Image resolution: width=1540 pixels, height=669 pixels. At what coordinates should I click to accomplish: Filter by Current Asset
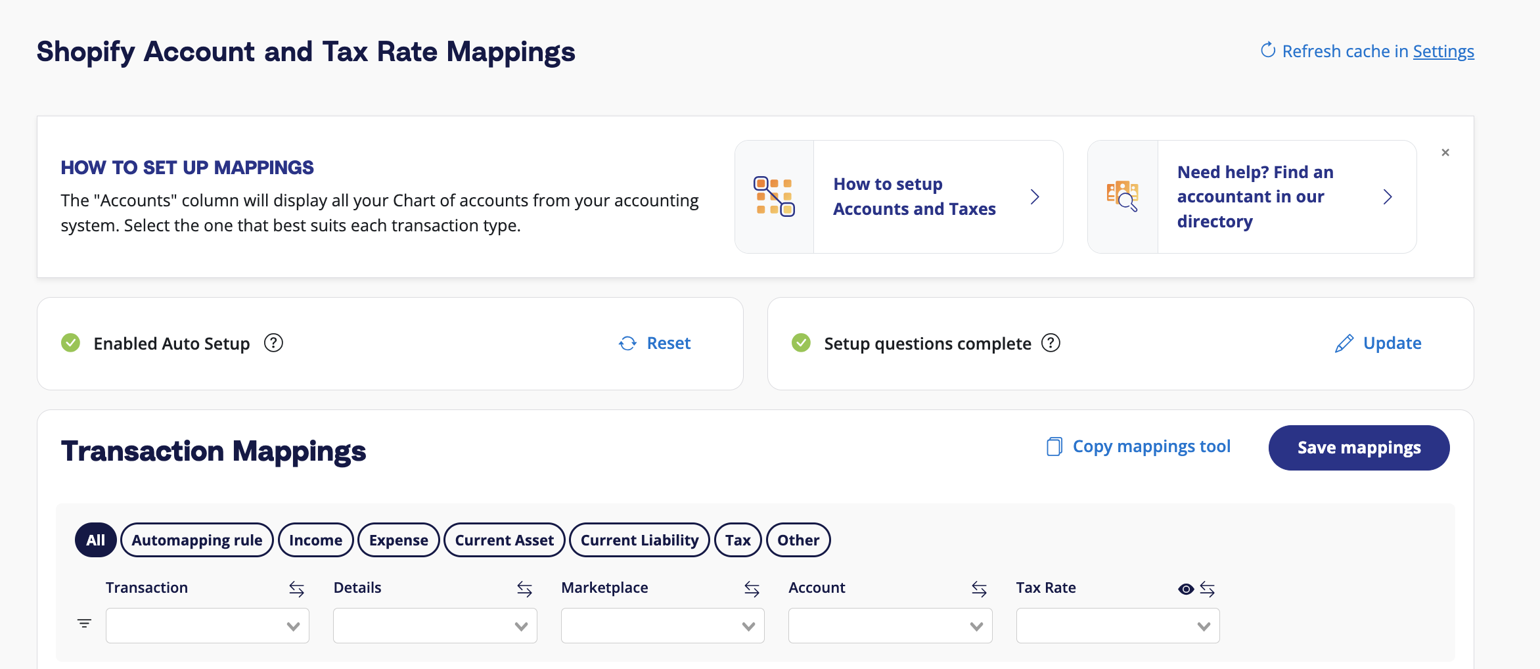click(x=505, y=540)
